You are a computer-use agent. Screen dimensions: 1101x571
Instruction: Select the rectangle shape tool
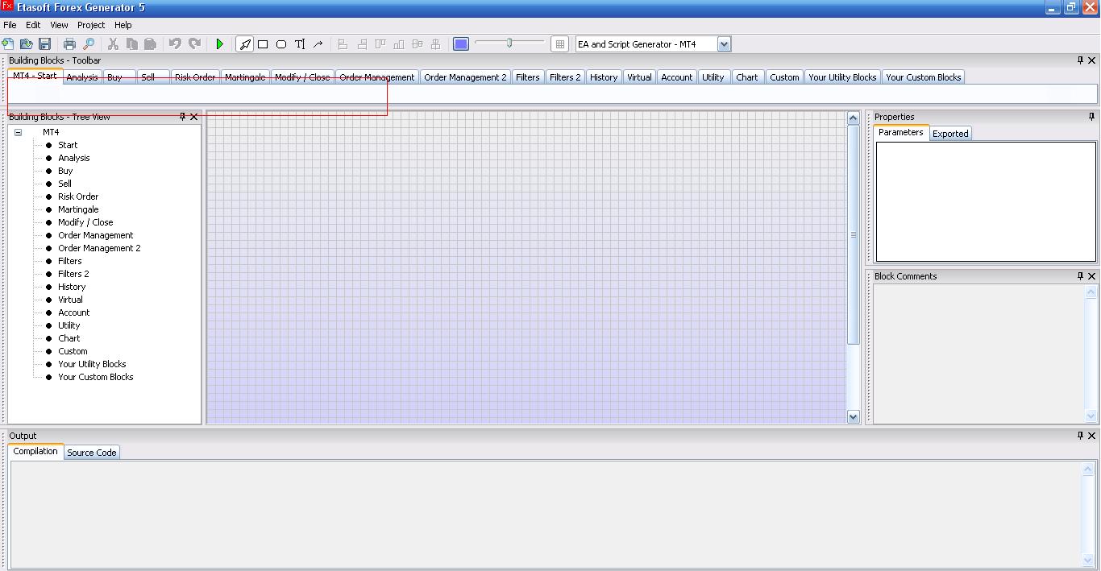pyautogui.click(x=263, y=44)
